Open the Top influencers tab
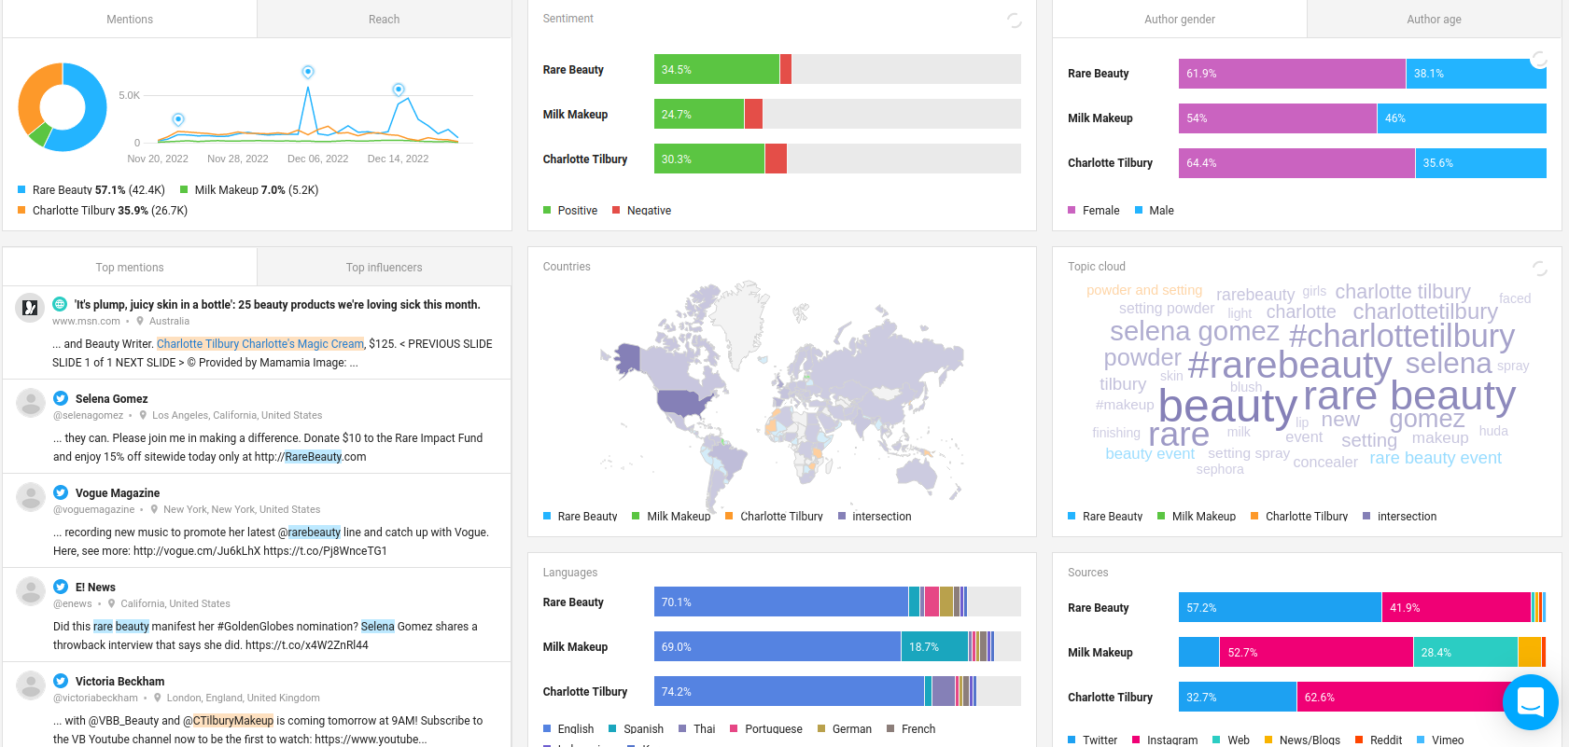Viewport: 1569px width, 747px height. pos(384,268)
